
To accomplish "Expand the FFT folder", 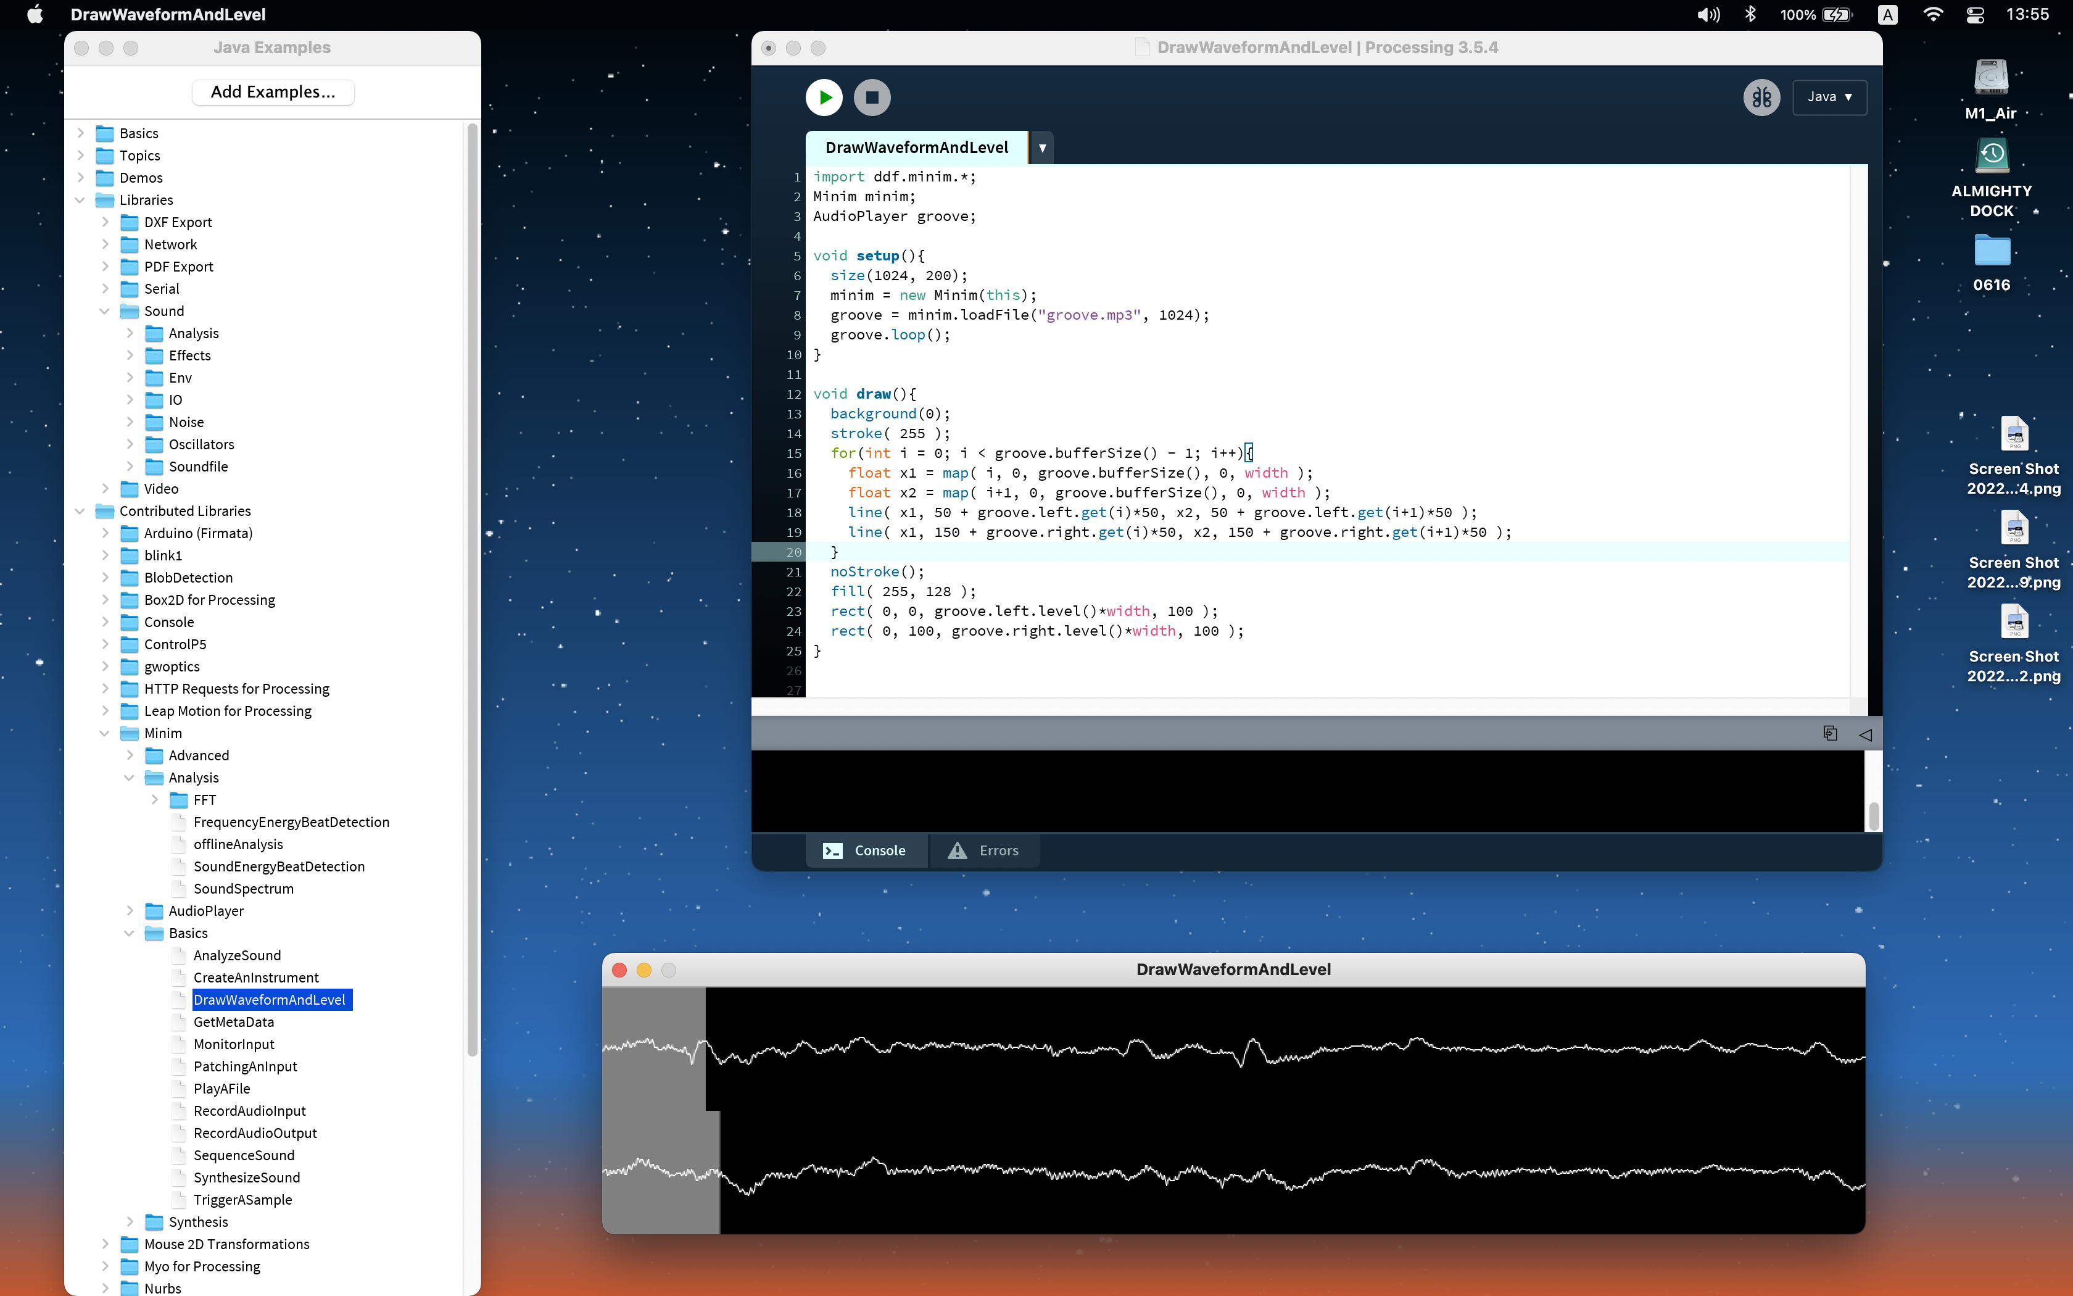I will tap(154, 800).
